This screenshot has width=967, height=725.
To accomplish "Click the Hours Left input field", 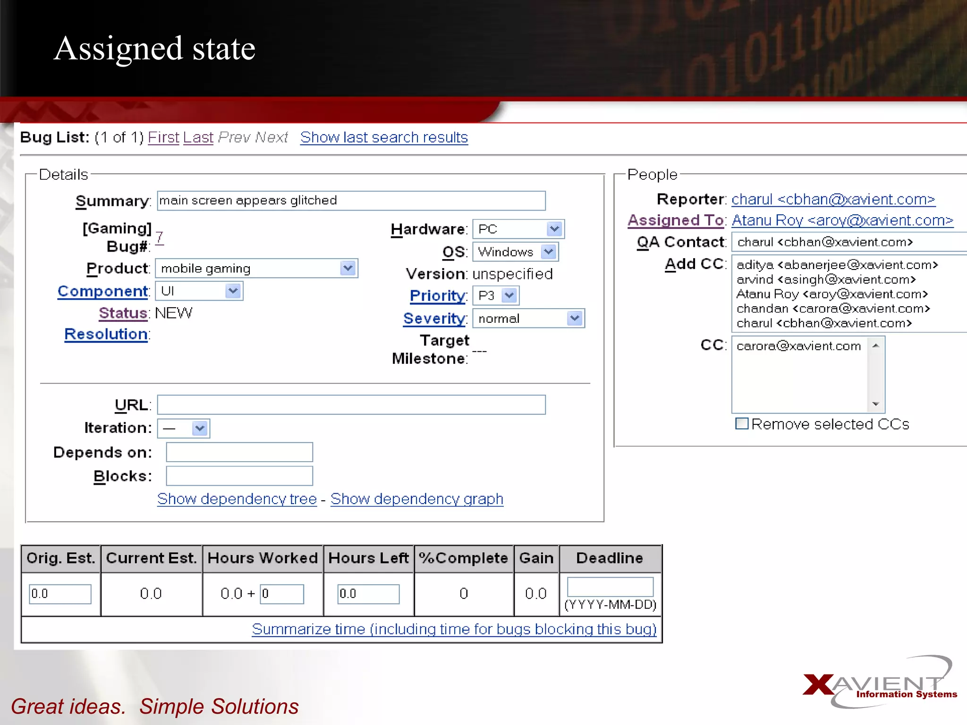I will pyautogui.click(x=368, y=594).
